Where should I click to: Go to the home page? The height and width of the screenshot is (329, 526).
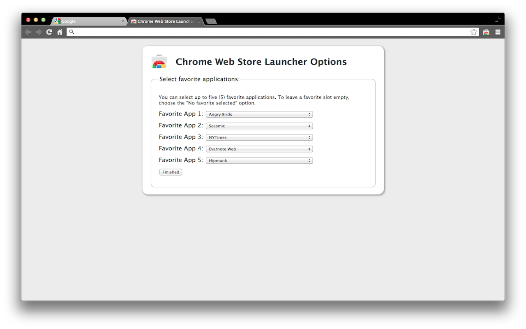tap(60, 32)
